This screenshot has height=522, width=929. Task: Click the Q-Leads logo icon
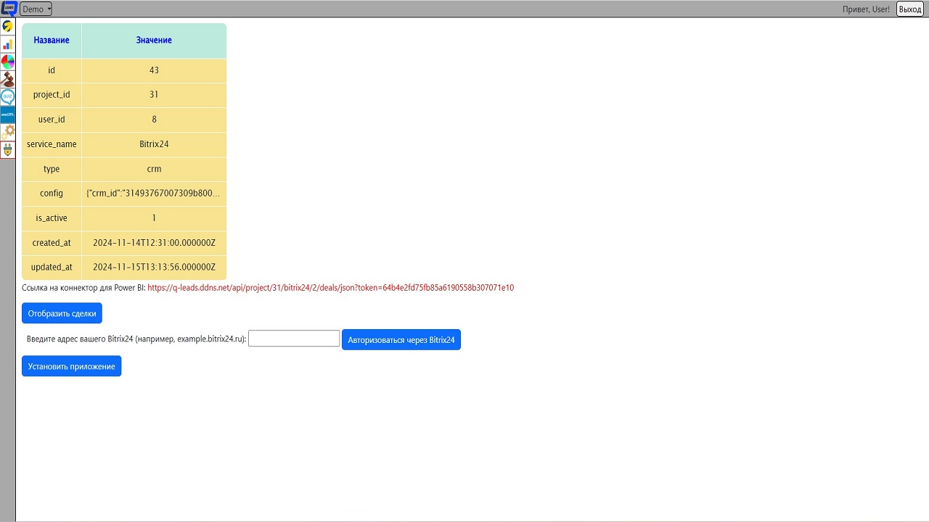coord(8,9)
